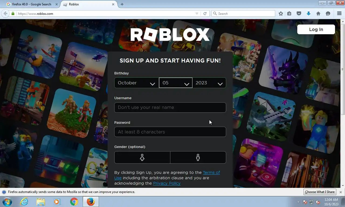This screenshot has width=345, height=207.
Task: Click the 'Gender (optional)' label
Action: [130, 147]
